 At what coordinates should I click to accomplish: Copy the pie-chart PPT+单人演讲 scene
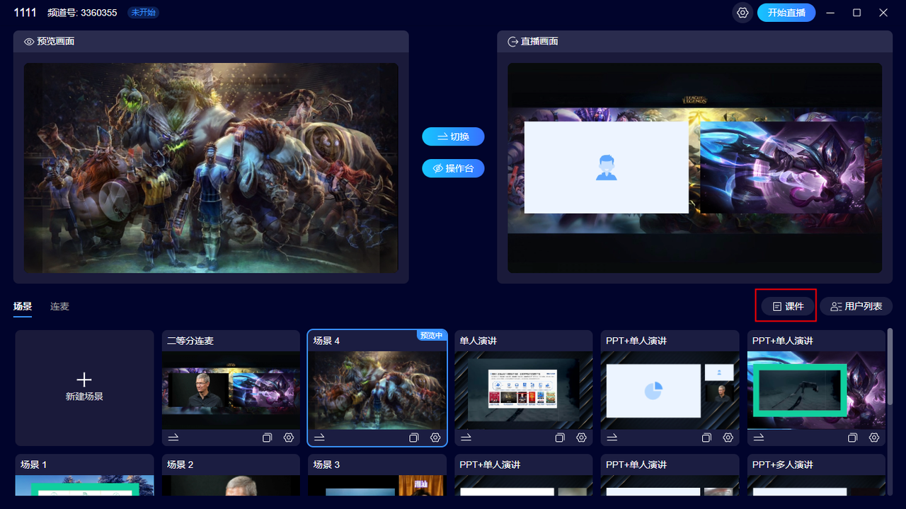pyautogui.click(x=706, y=438)
